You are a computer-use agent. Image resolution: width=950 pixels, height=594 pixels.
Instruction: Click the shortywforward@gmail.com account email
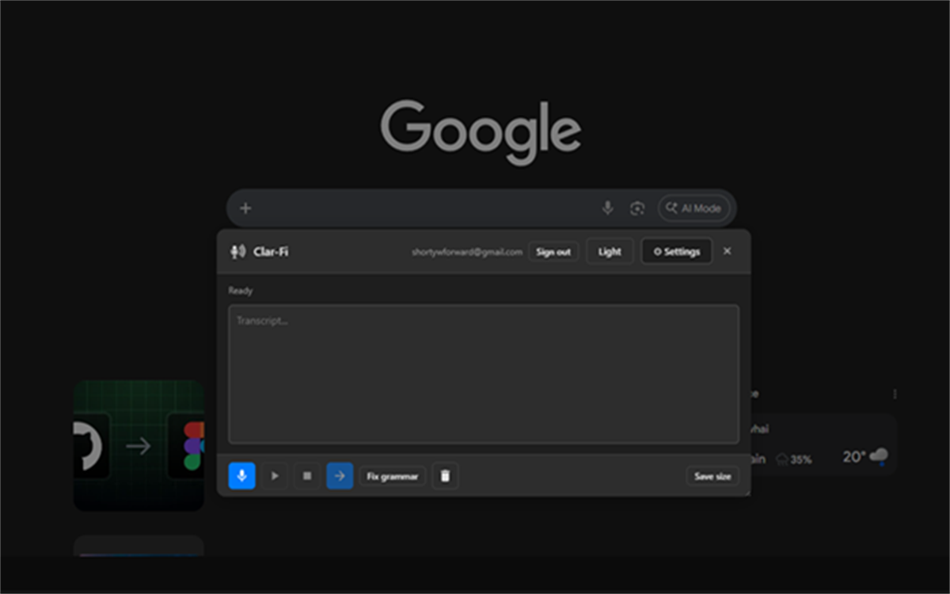(467, 252)
